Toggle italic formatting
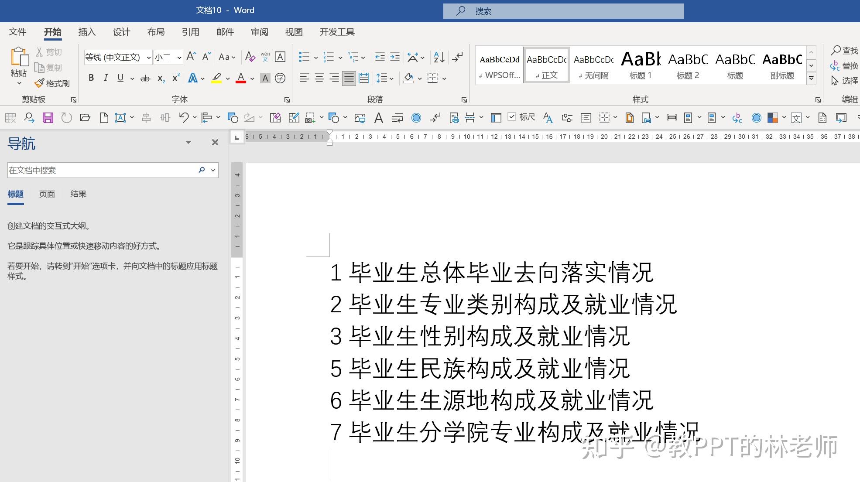Image resolution: width=860 pixels, height=482 pixels. (106, 78)
